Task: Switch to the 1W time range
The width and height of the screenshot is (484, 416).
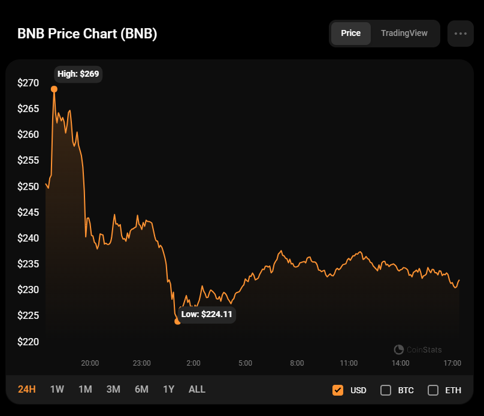Action: point(57,390)
